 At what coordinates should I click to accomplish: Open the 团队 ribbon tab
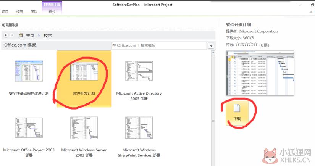pos(34,12)
